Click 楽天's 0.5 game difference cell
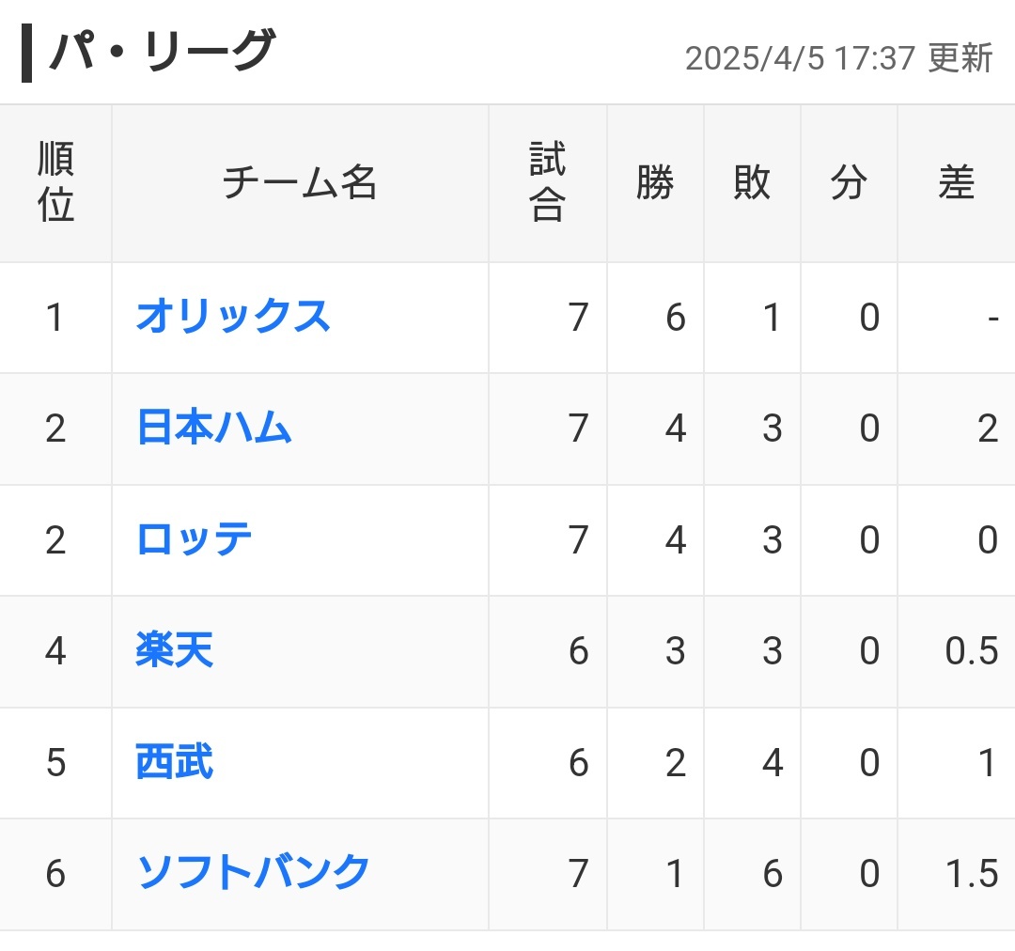 click(x=972, y=650)
